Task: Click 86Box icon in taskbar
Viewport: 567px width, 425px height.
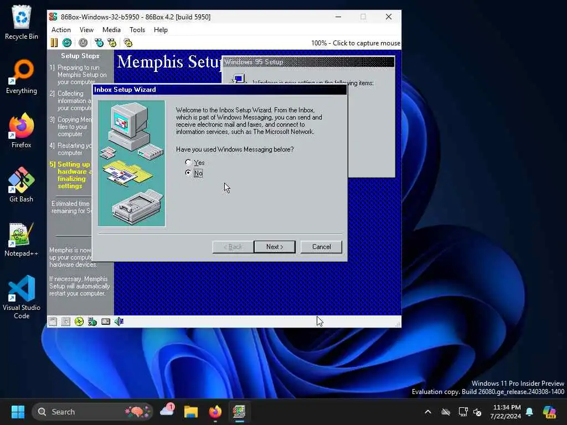Action: (239, 412)
